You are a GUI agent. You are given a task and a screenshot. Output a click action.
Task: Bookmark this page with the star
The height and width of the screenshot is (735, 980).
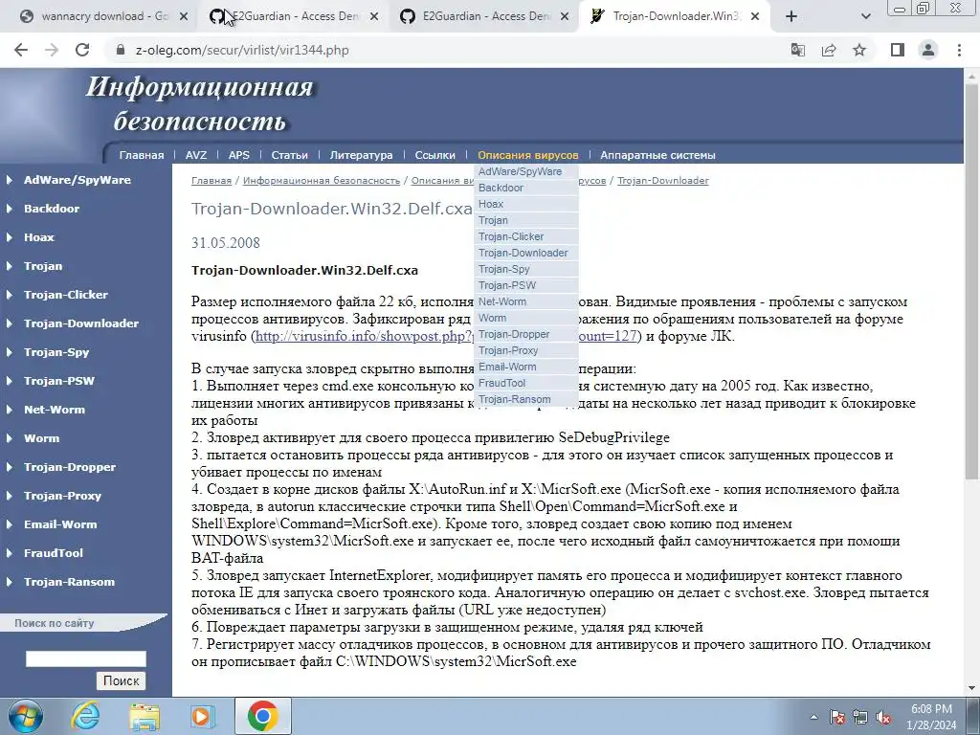[859, 50]
